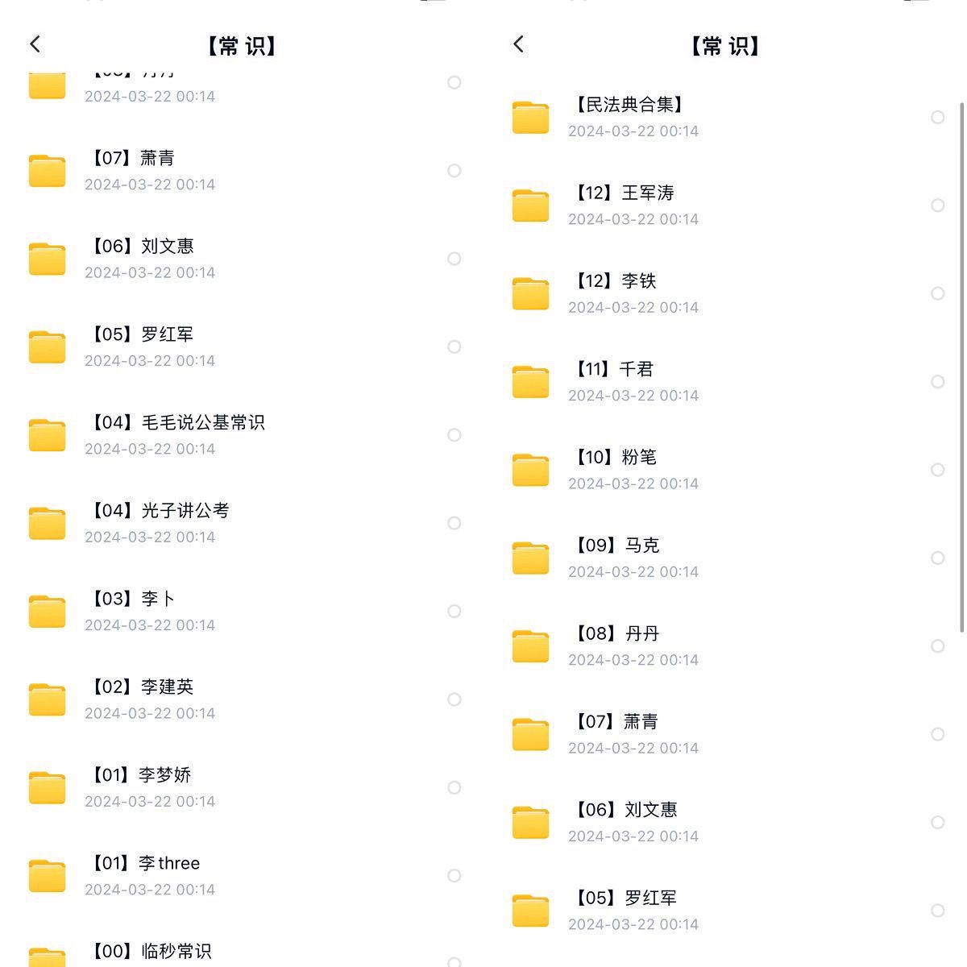Open 【08】丹丹 folder in right list
This screenshot has height=967, width=967.
click(x=725, y=646)
